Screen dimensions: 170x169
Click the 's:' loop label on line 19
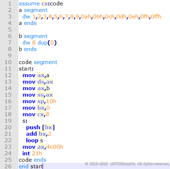(x=25, y=121)
